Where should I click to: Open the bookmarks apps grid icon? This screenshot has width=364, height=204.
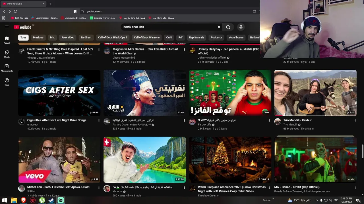(x=4, y=18)
